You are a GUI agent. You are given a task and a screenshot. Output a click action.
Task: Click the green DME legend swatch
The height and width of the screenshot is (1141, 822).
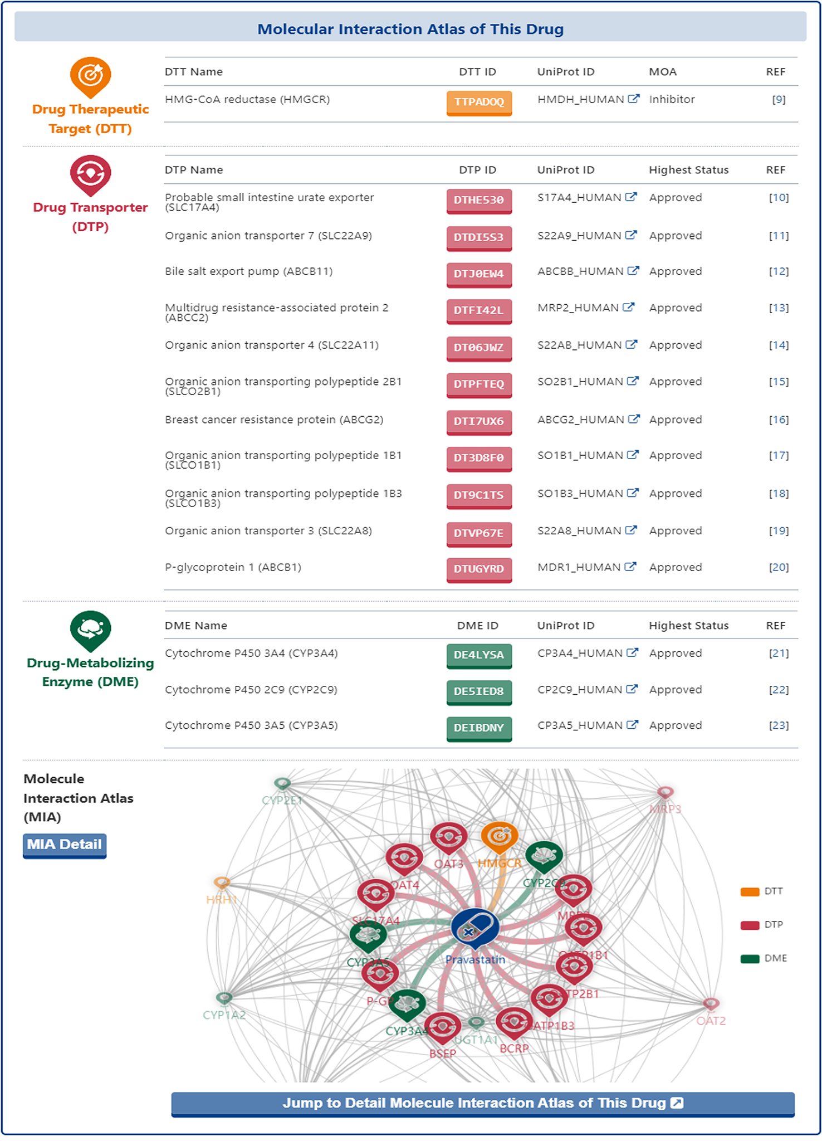point(750,959)
